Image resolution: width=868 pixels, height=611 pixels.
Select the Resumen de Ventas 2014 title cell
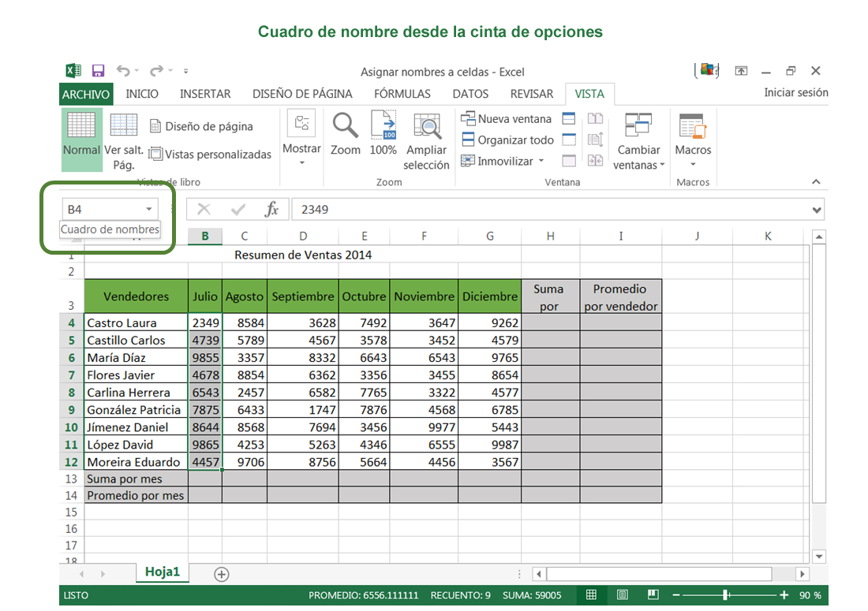click(x=303, y=255)
